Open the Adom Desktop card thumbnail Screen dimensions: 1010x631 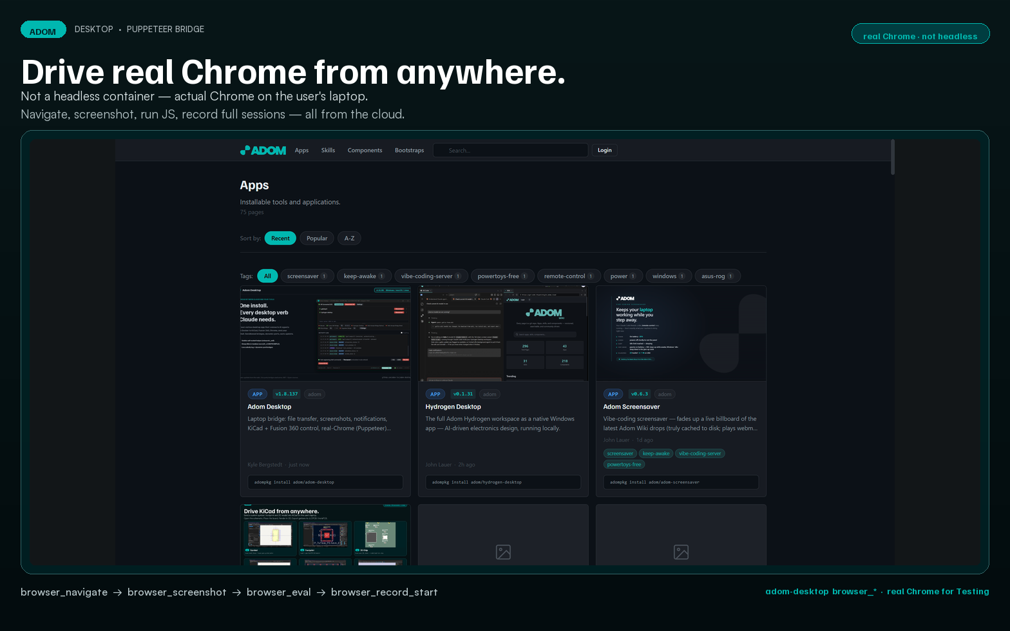pos(325,334)
